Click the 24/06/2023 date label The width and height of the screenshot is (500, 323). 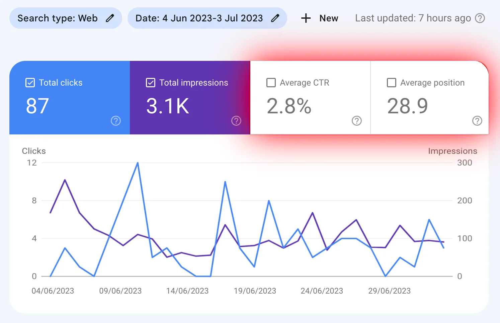322,291
